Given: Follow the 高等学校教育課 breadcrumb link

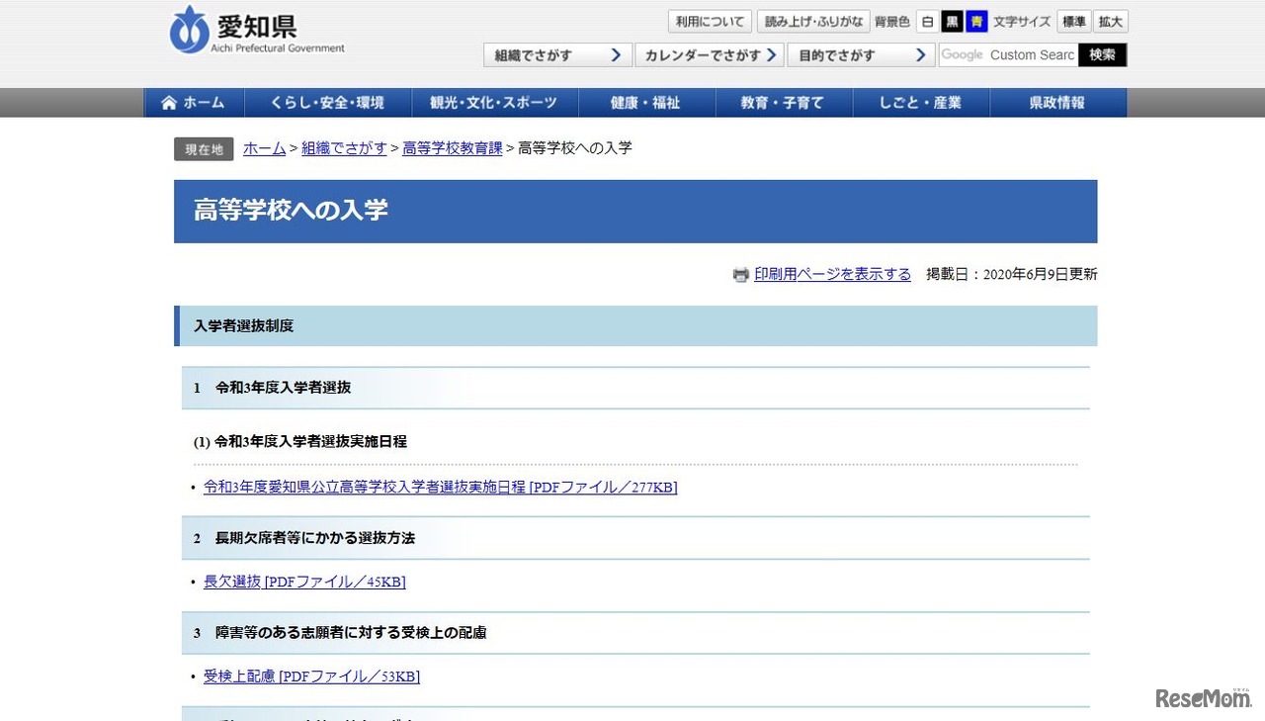Looking at the screenshot, I should (x=452, y=148).
